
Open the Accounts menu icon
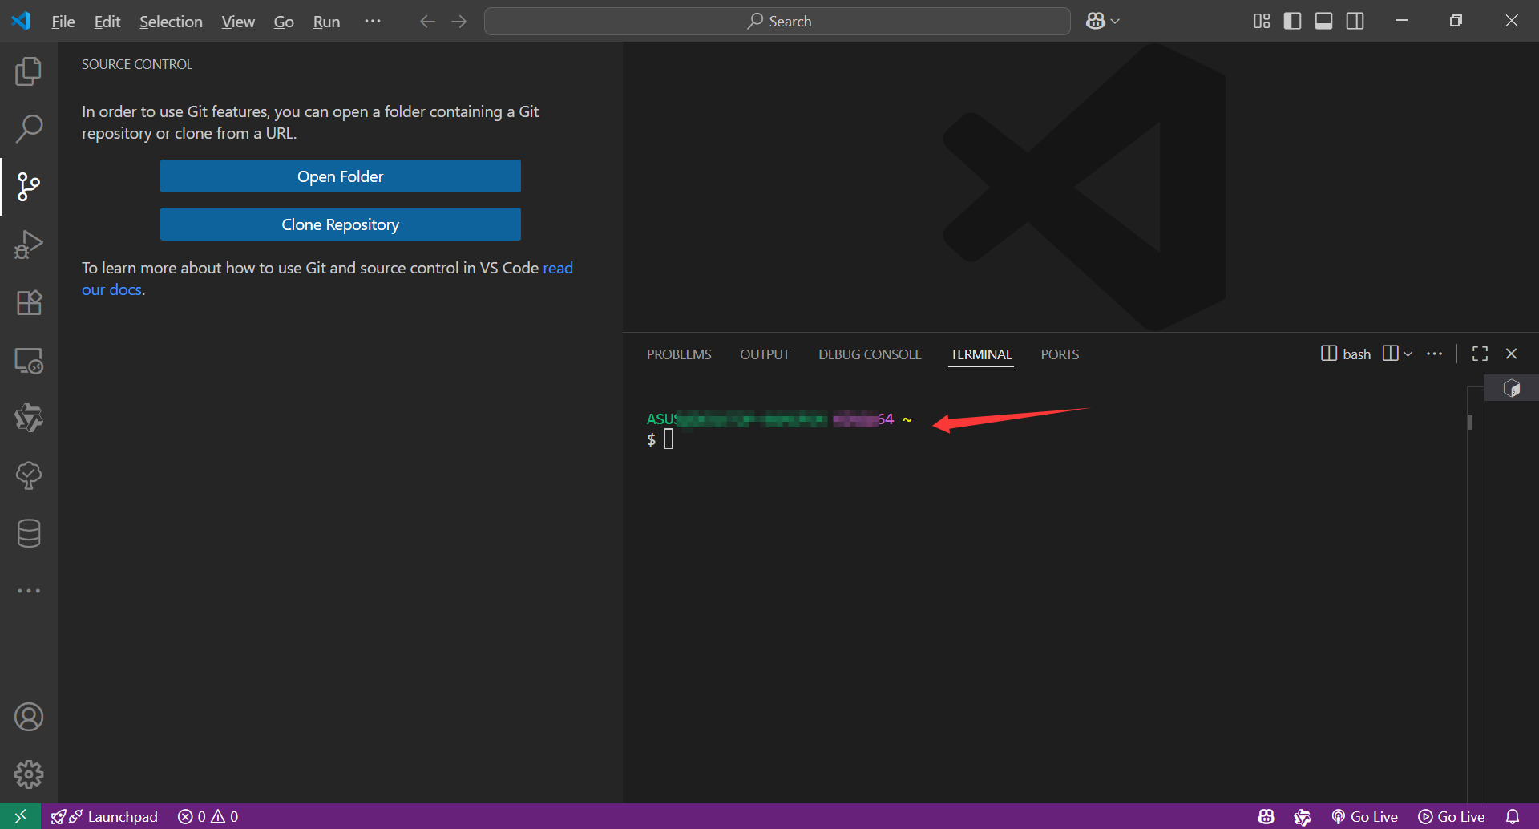(29, 717)
